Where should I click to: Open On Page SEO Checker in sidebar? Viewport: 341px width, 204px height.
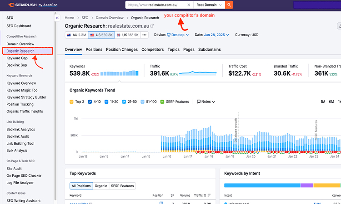coord(24,175)
